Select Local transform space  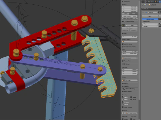pos(133,14)
